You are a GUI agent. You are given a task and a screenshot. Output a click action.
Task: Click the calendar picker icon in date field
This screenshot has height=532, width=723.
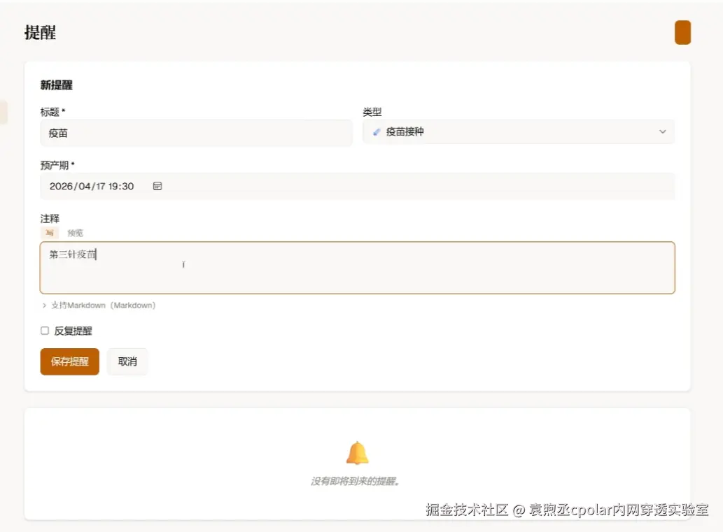[157, 186]
